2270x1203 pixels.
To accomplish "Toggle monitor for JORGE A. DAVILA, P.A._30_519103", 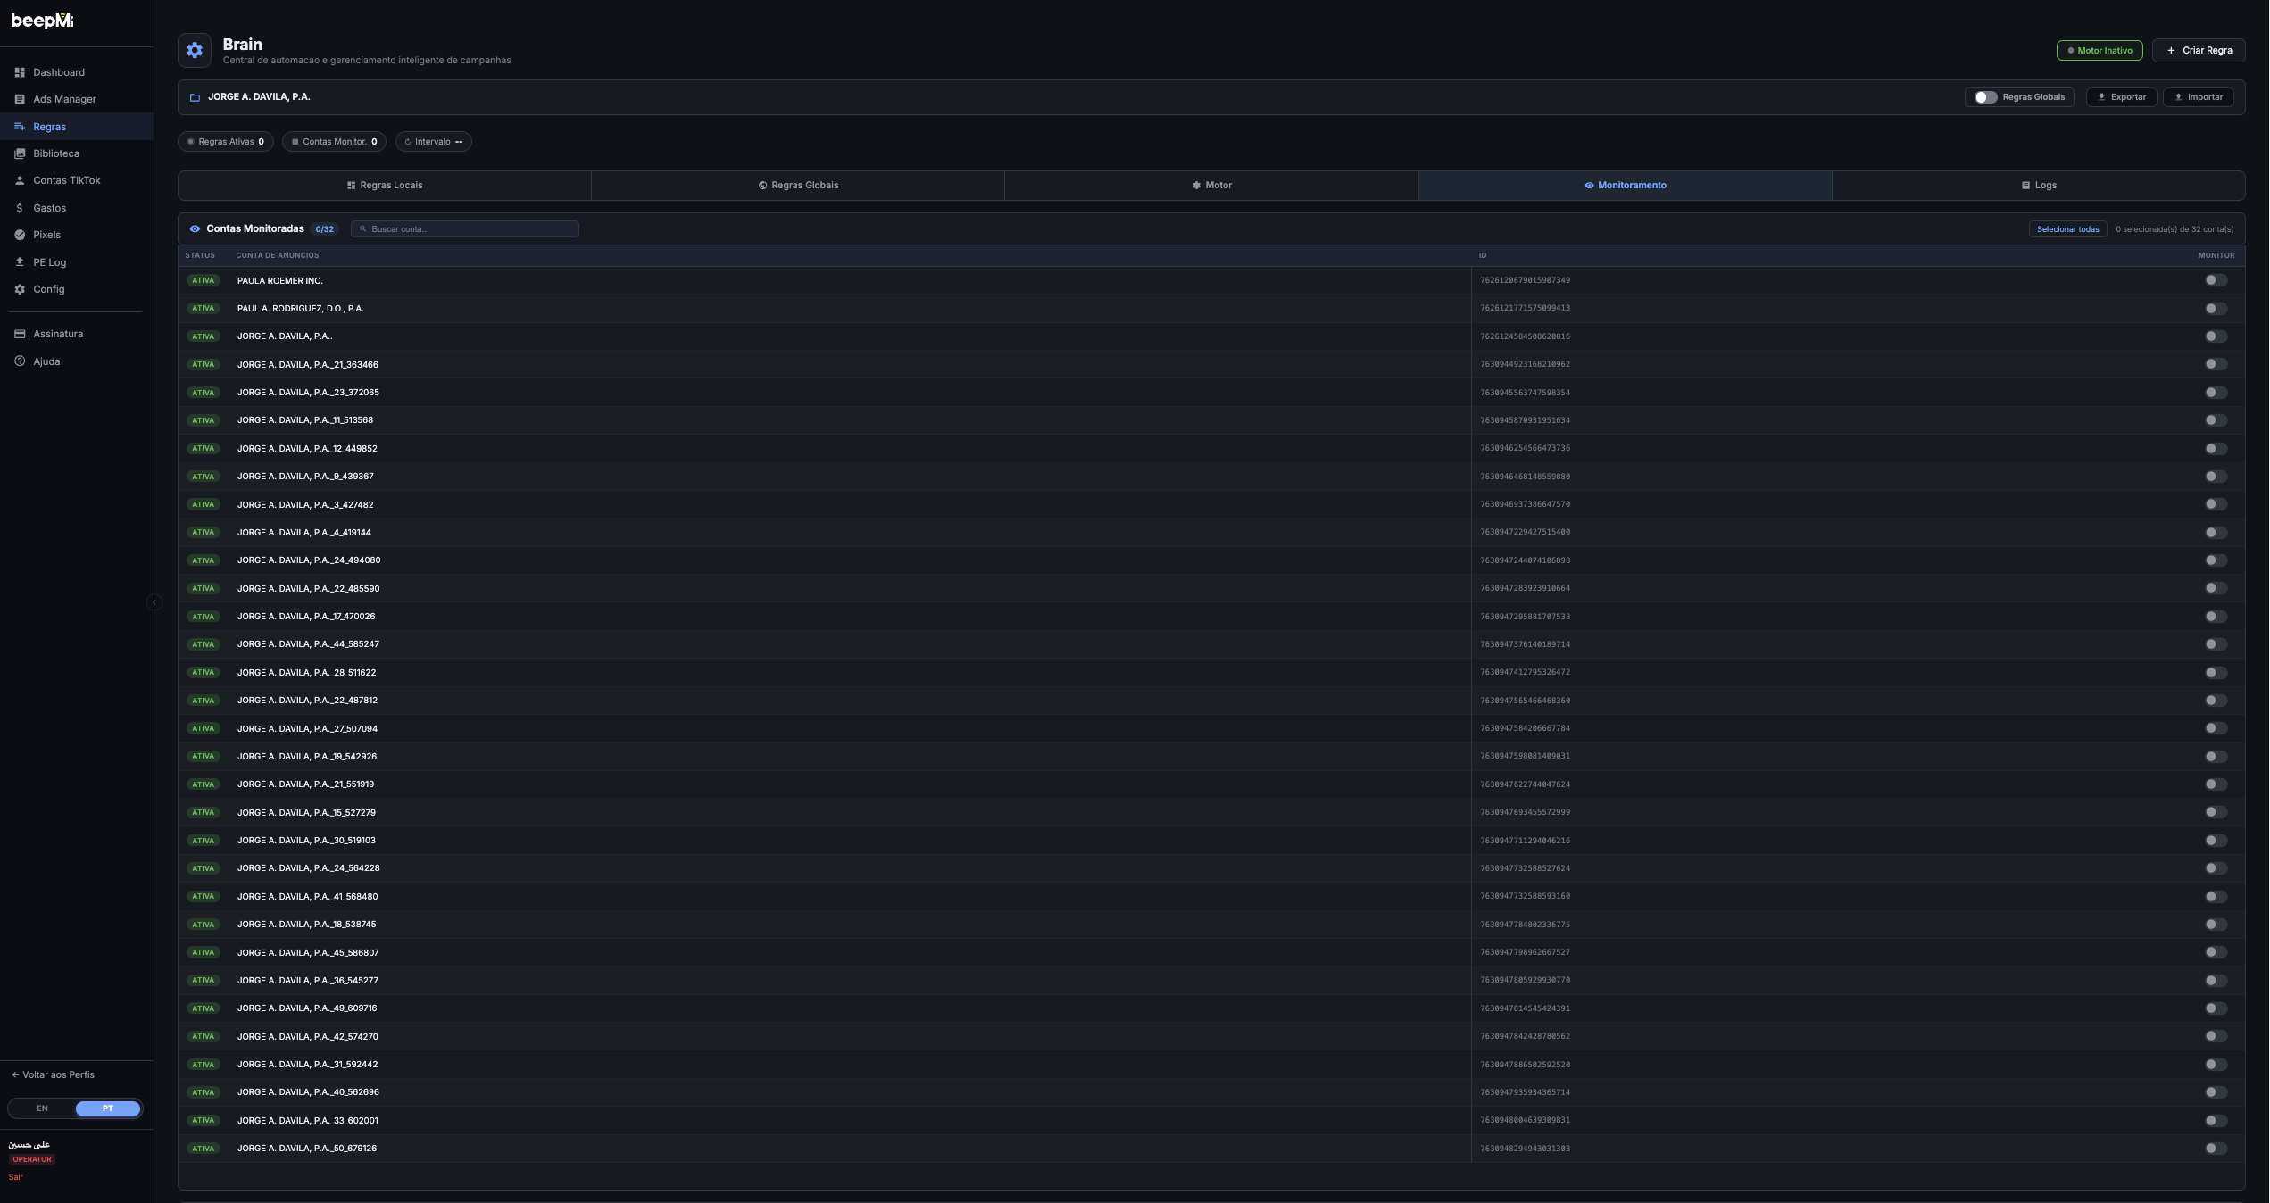I will coord(2216,841).
